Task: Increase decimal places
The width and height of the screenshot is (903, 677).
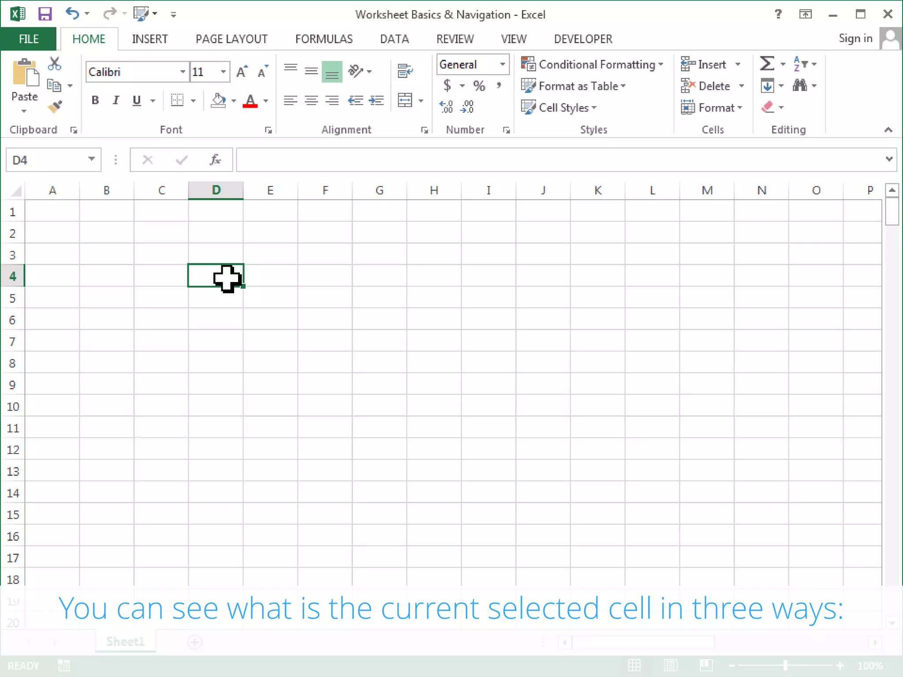Action: pyautogui.click(x=446, y=107)
